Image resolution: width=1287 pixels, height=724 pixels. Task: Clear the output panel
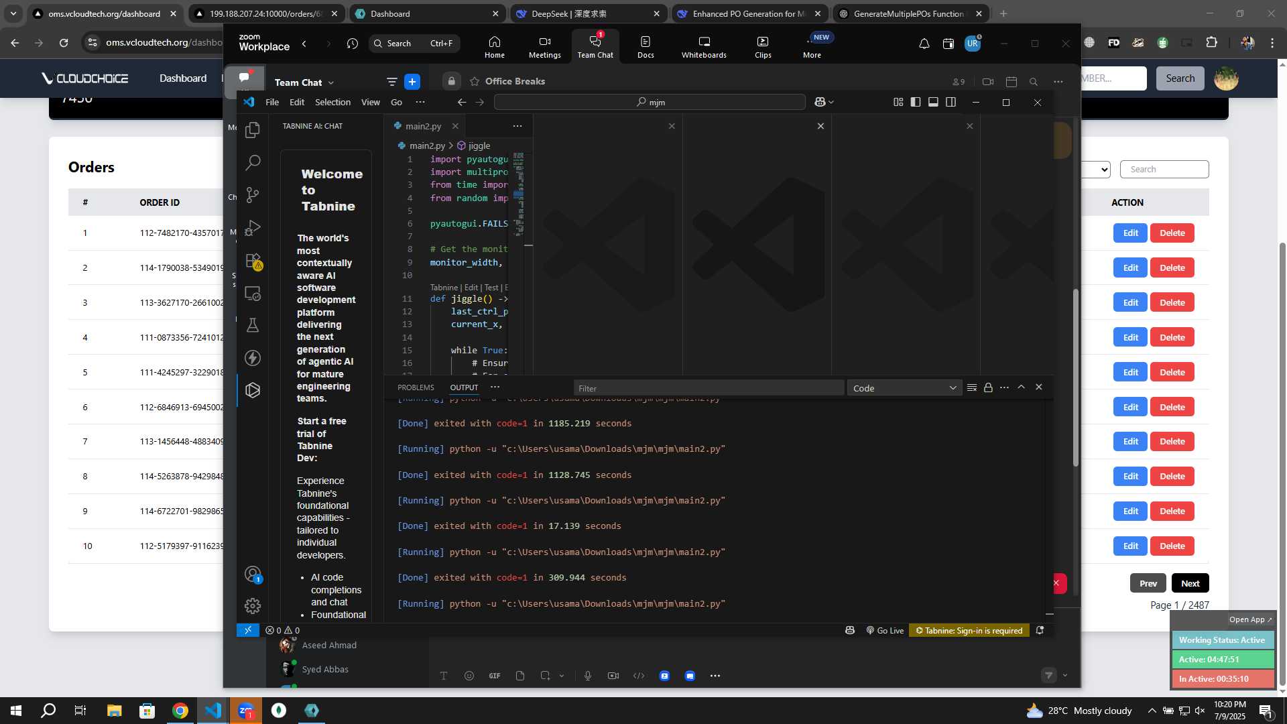(x=972, y=387)
